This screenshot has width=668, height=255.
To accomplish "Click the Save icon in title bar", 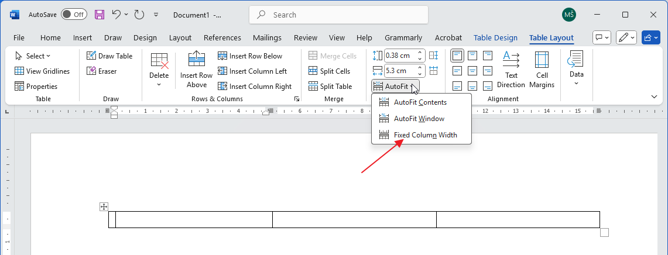I will [x=100, y=15].
